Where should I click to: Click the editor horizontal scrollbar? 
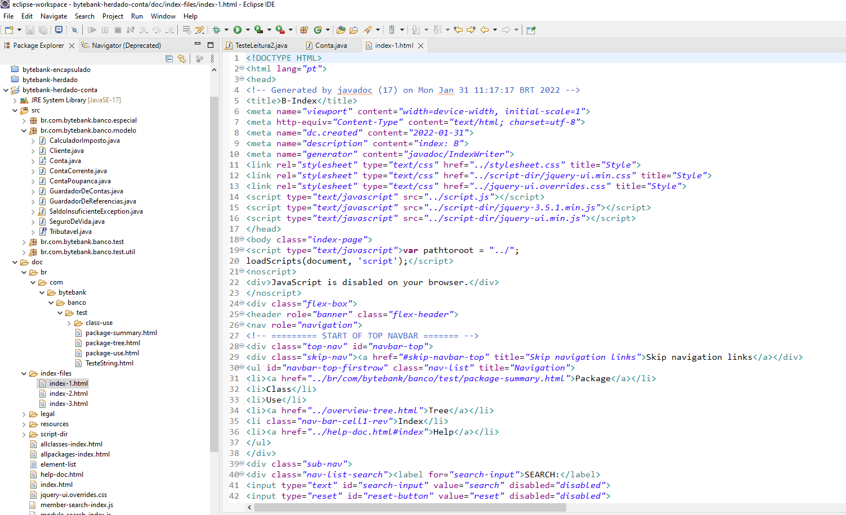[410, 507]
